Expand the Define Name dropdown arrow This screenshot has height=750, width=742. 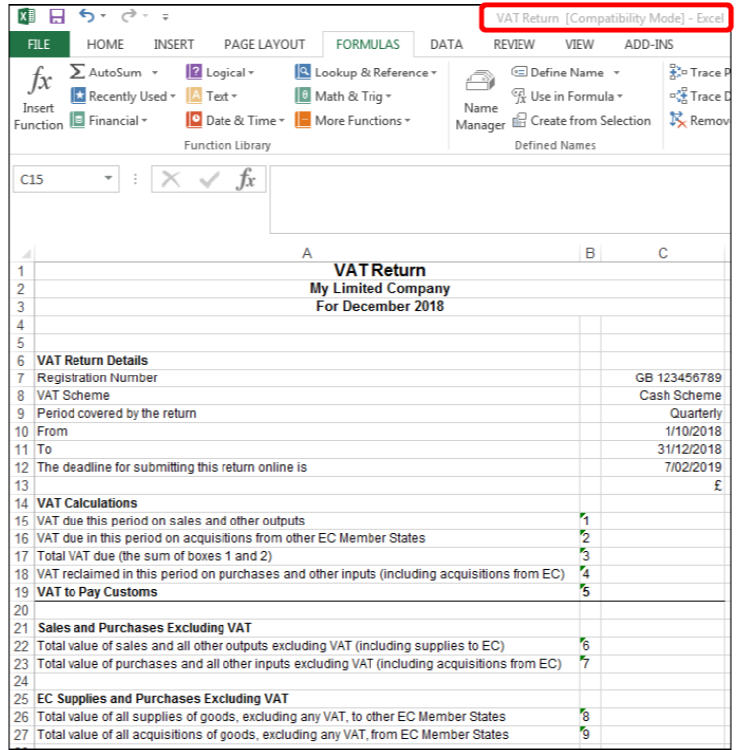coord(617,73)
